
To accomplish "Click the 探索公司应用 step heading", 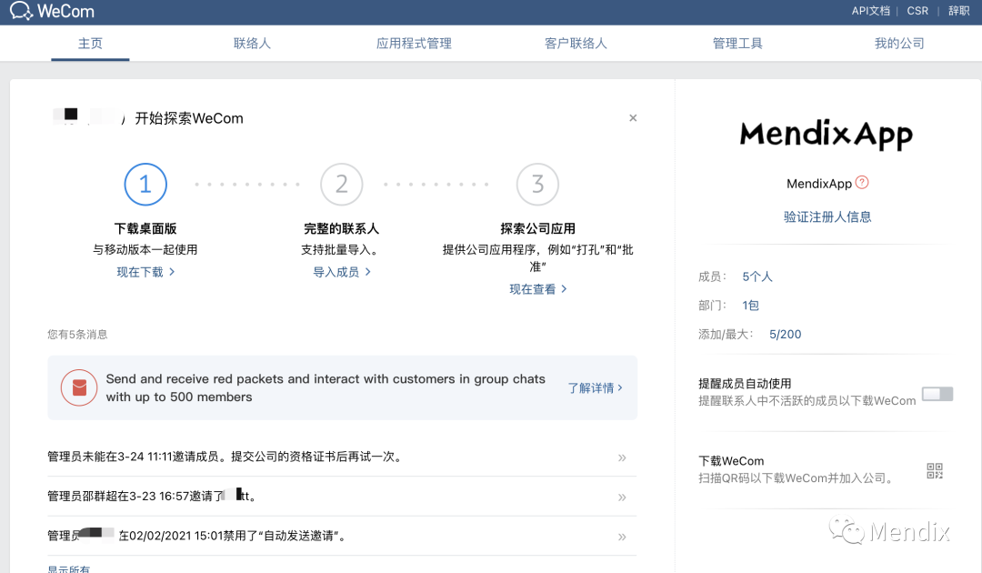I will point(538,228).
